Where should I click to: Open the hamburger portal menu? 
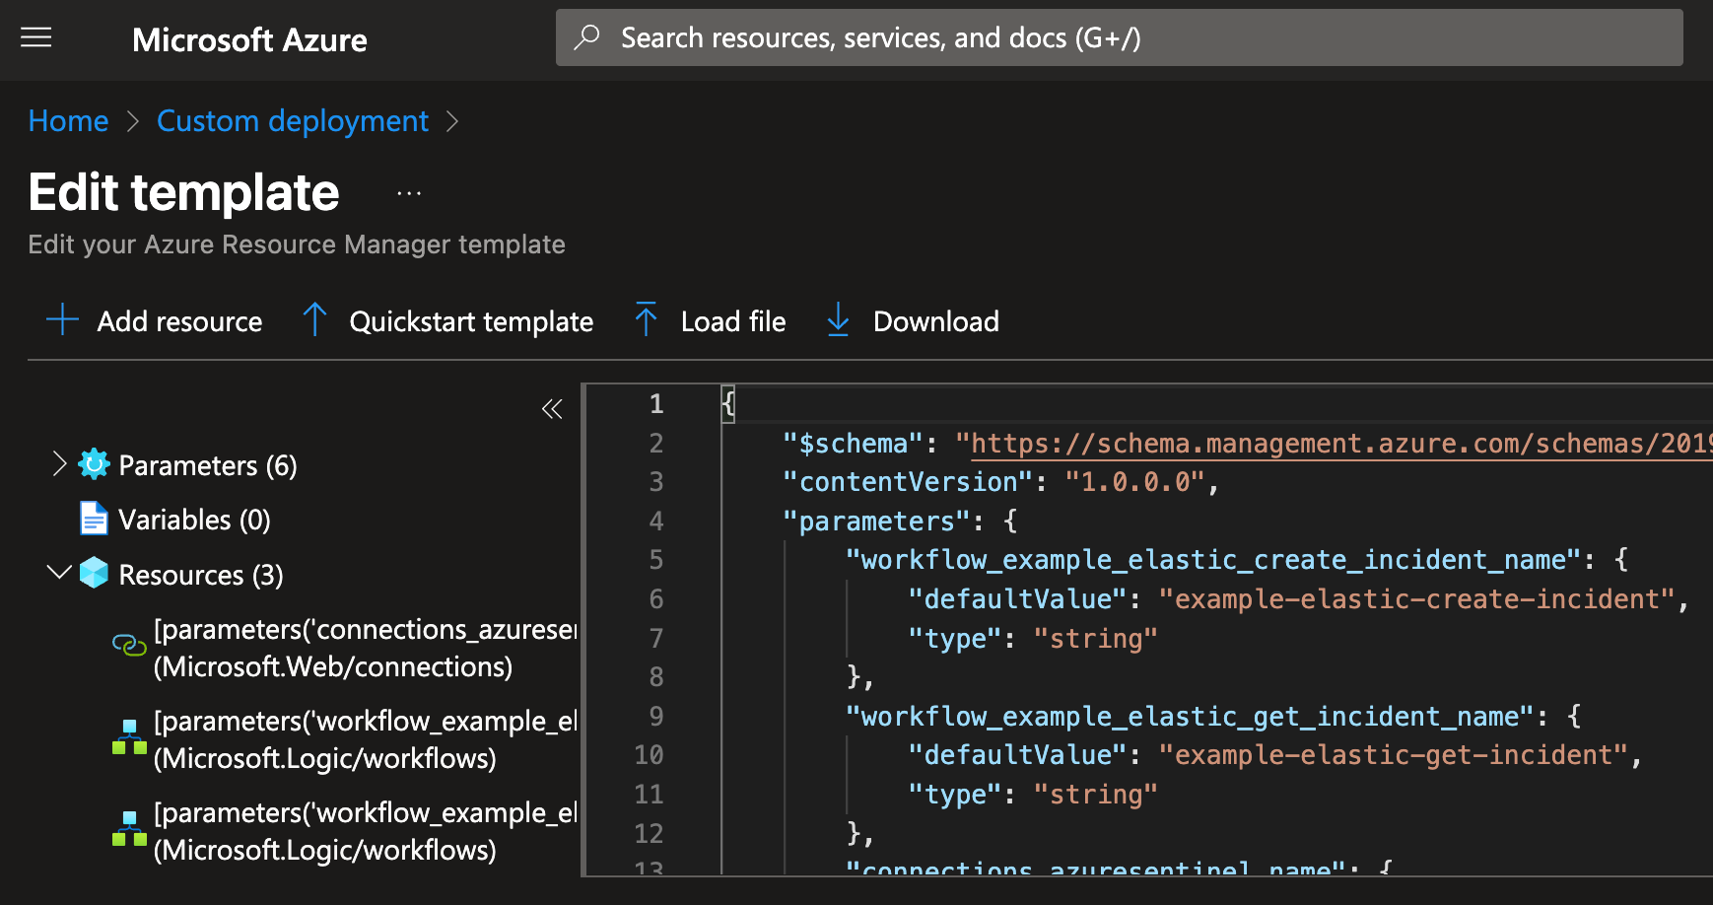click(x=36, y=38)
